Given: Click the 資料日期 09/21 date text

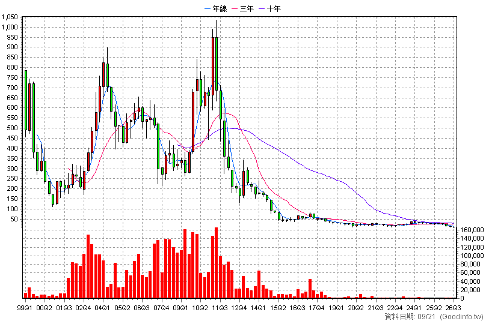Looking at the screenshot, I should (x=410, y=317).
